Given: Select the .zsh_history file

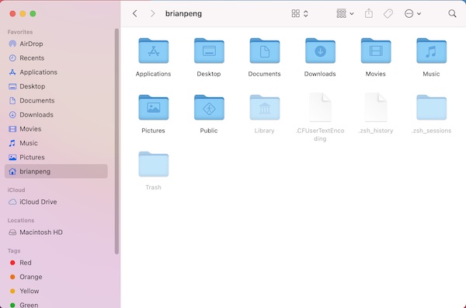Looking at the screenshot, I should click(376, 107).
